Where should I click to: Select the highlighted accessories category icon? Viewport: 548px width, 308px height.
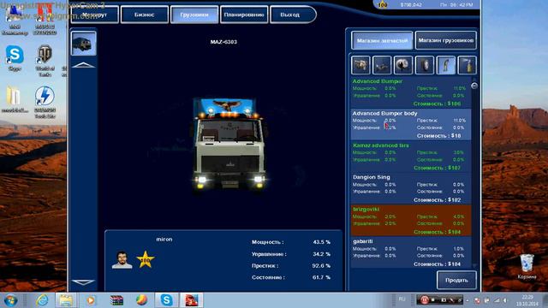pyautogui.click(x=446, y=65)
